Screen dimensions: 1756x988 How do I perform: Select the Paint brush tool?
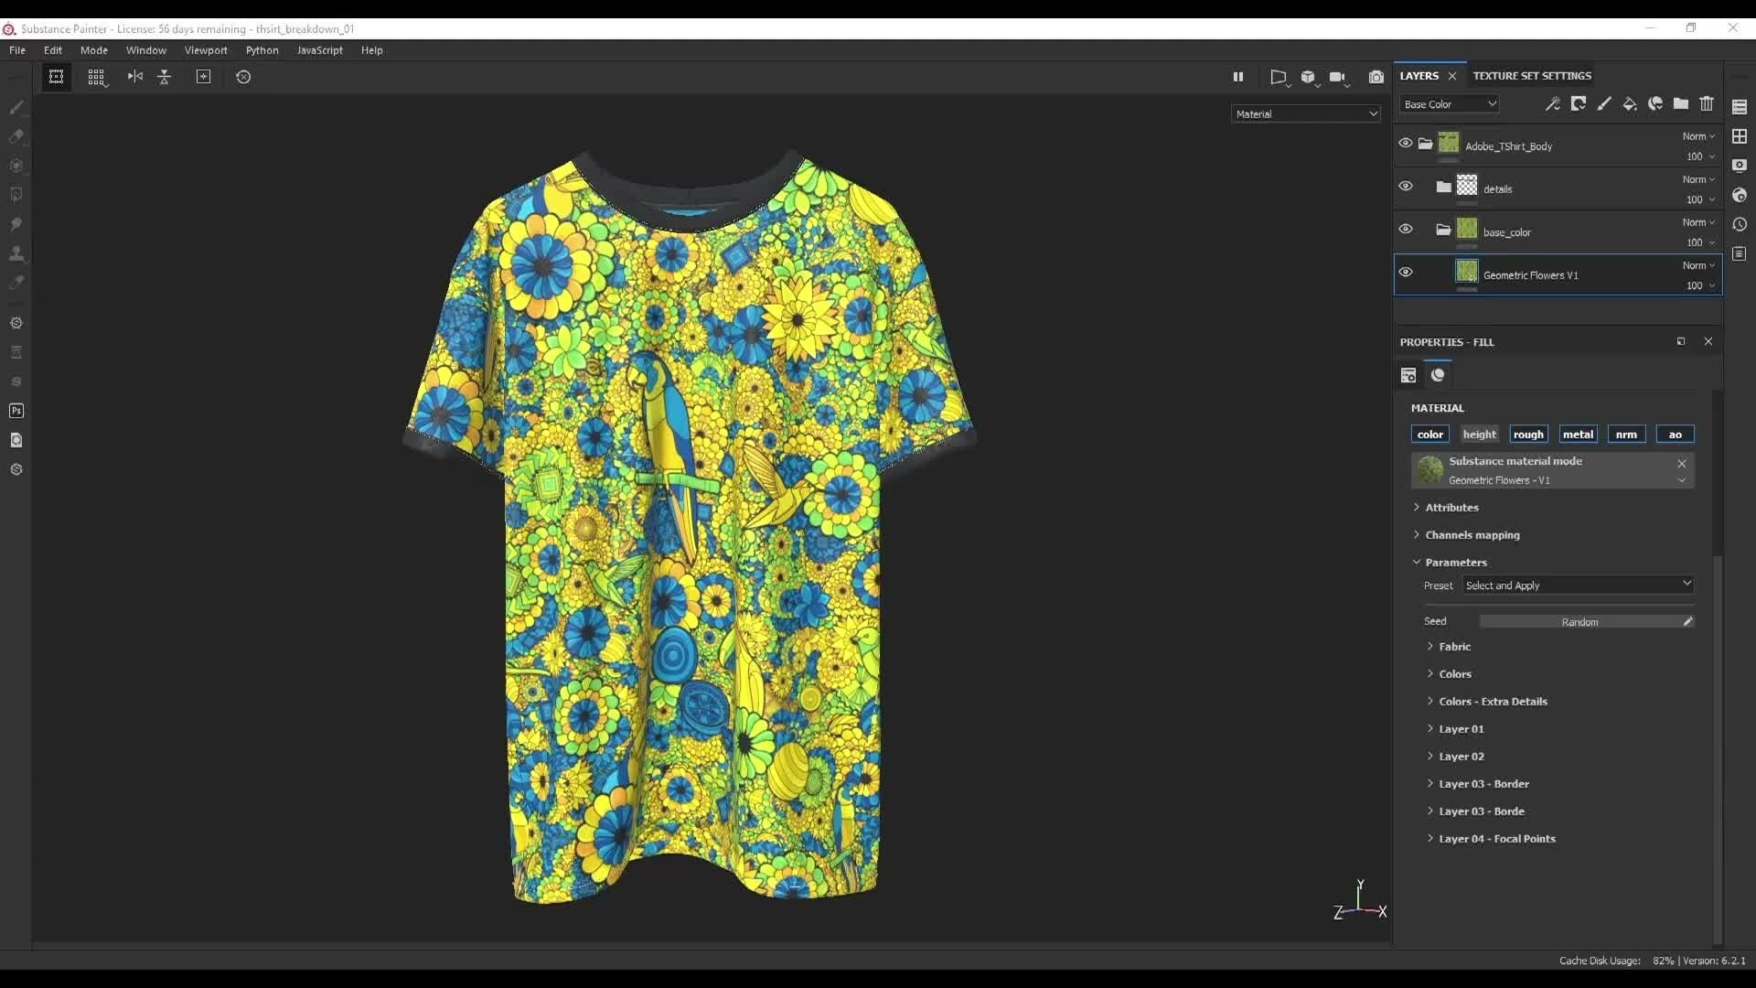click(16, 106)
